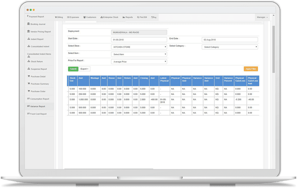Expand the Manager account dropdown

click(262, 17)
